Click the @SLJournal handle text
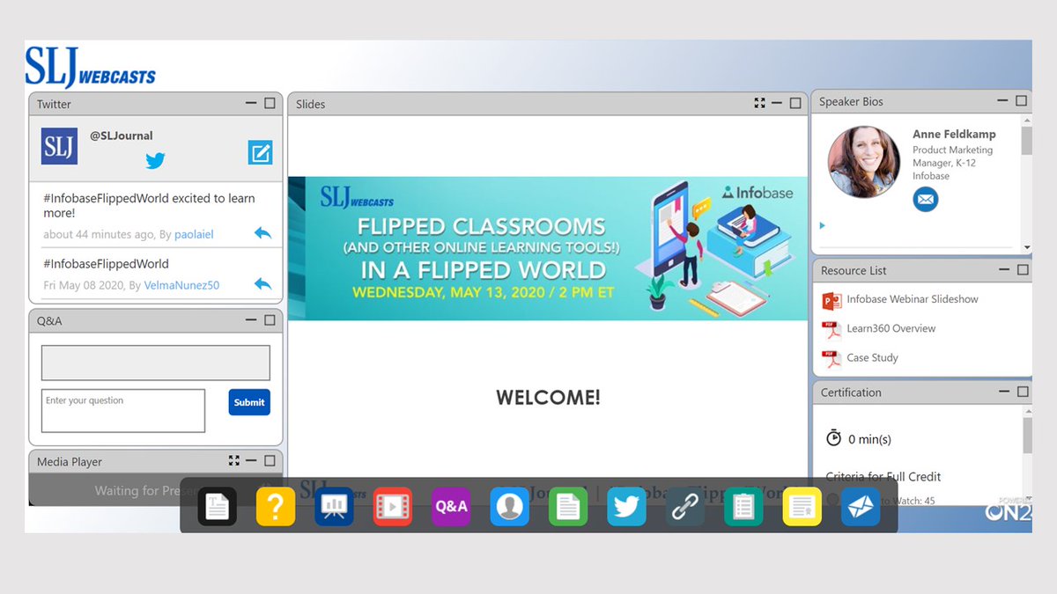1057x594 pixels. 122,136
